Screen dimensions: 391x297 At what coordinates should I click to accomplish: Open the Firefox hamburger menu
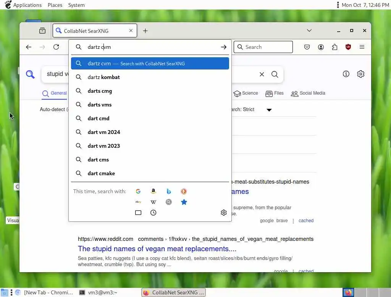[362, 47]
